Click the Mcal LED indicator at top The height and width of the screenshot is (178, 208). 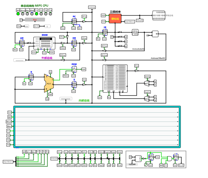pyautogui.click(x=23, y=14)
